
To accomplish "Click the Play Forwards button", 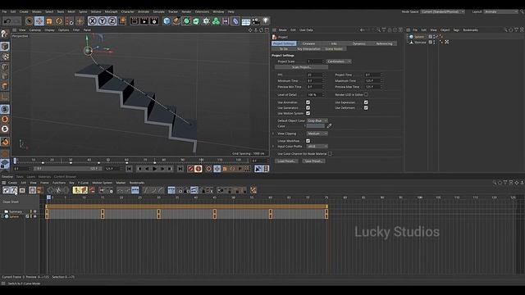I will (155, 169).
